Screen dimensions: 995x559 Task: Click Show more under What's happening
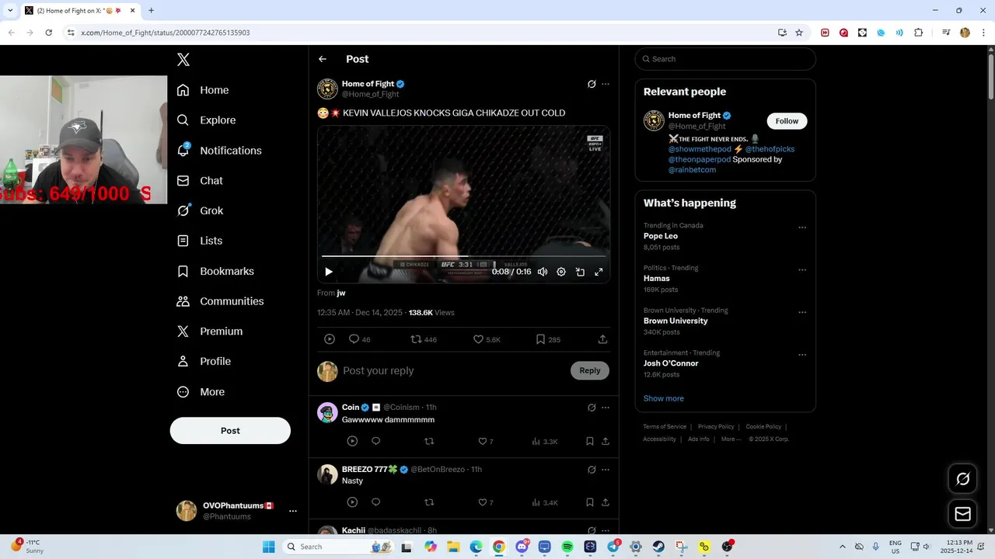[664, 398]
